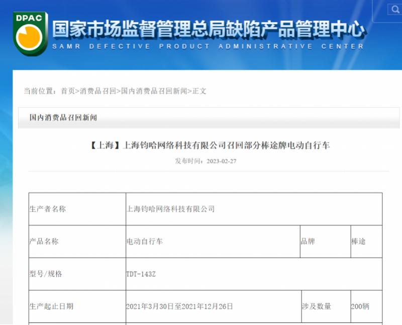Click the 生产者名称 table cell
This screenshot has width=402, height=325.
(x=77, y=209)
